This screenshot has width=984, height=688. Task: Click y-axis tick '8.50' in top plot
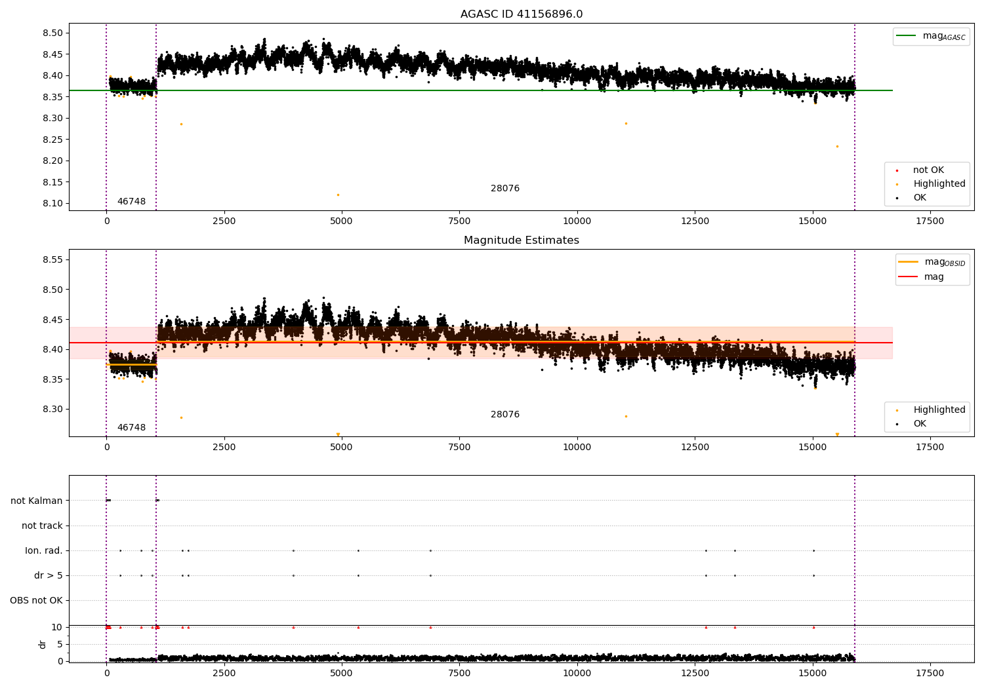(52, 33)
